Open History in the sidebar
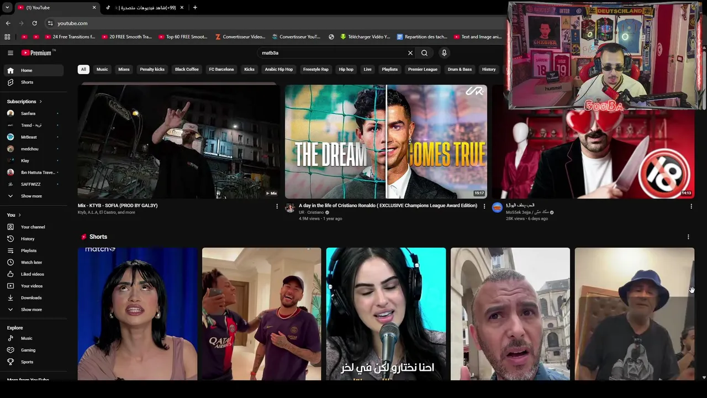The image size is (707, 398). click(33, 239)
